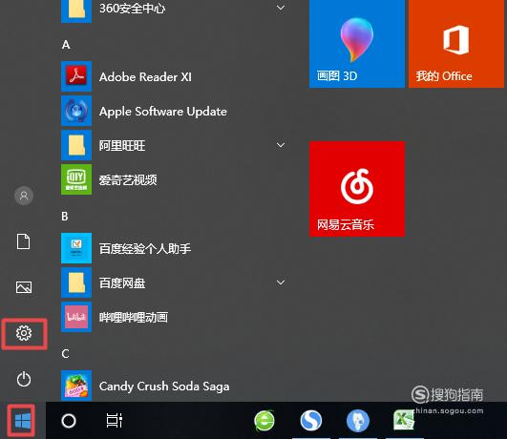Image resolution: width=507 pixels, height=439 pixels.
Task: Open the Settings gear icon
Action: [x=24, y=333]
